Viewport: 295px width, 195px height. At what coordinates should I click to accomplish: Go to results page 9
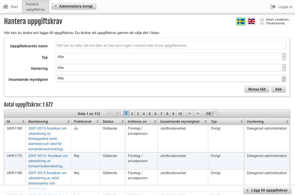(x=173, y=114)
